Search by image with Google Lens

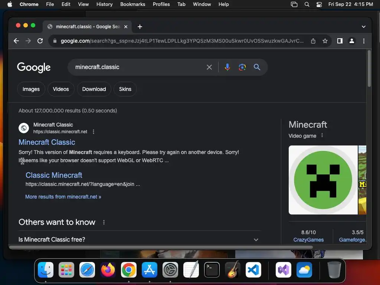[x=242, y=67]
